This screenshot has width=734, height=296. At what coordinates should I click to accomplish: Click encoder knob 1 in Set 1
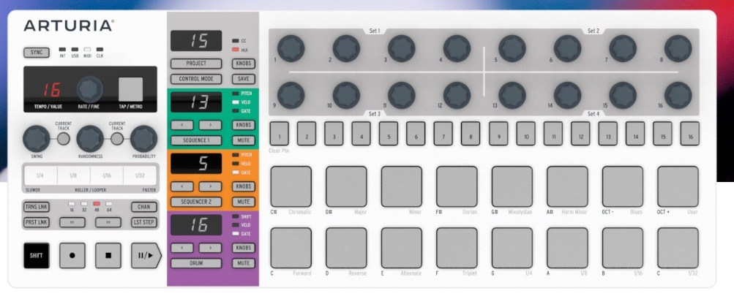click(291, 48)
